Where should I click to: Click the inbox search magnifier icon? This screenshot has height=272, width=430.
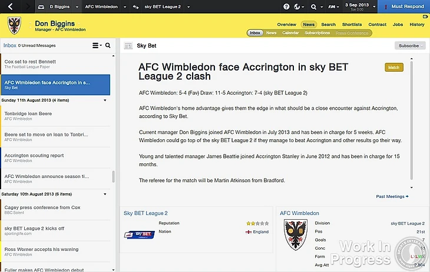tap(108, 45)
